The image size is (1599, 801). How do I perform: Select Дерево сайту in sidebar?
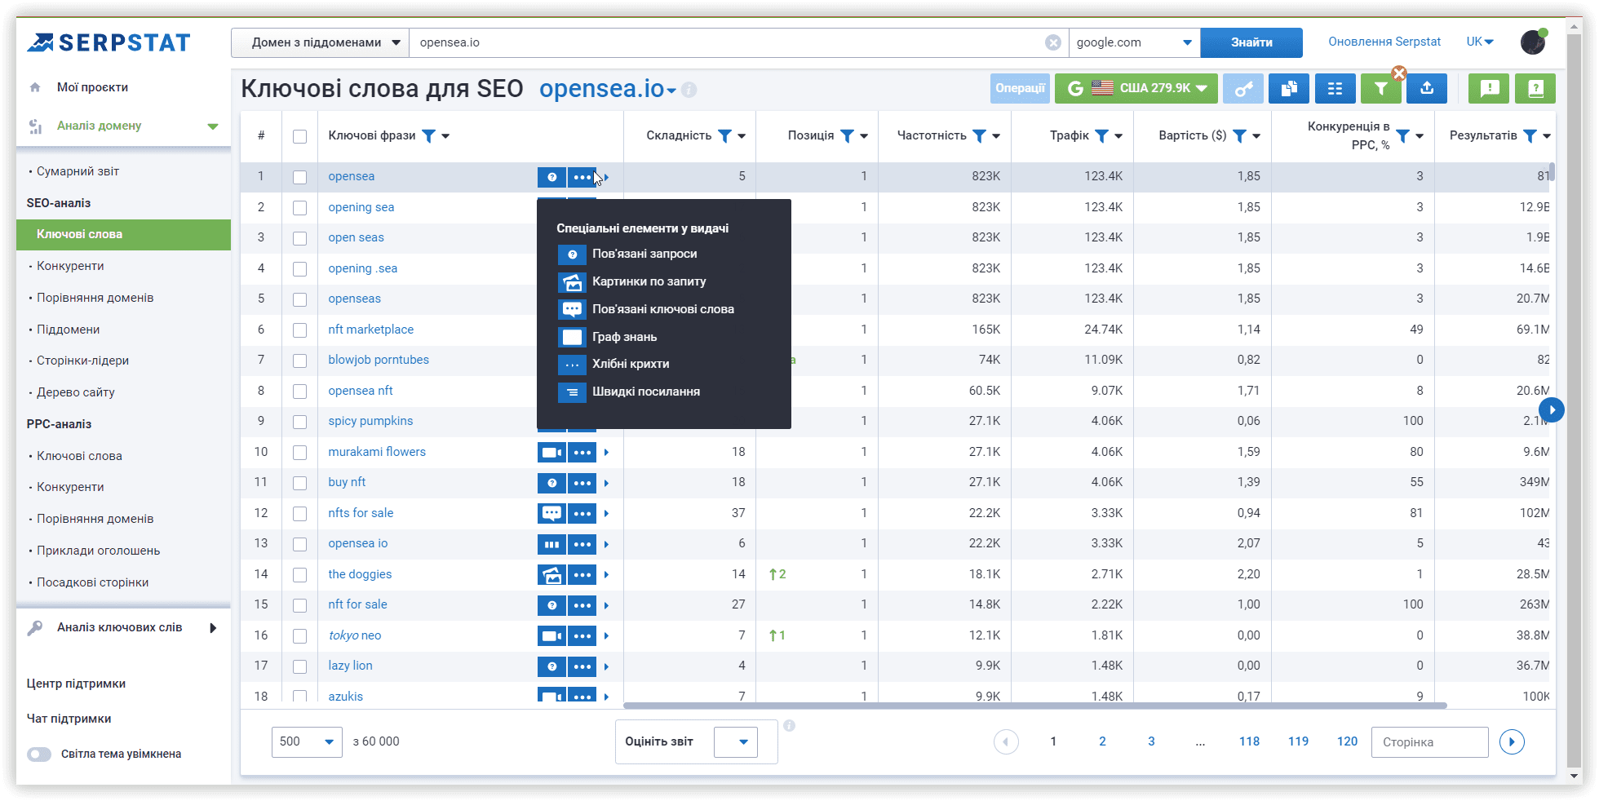[75, 392]
